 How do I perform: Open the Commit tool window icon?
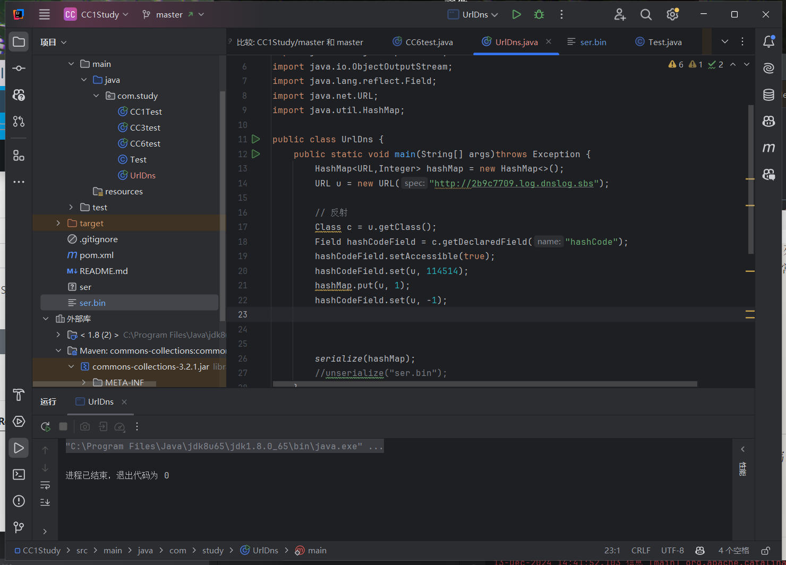19,69
